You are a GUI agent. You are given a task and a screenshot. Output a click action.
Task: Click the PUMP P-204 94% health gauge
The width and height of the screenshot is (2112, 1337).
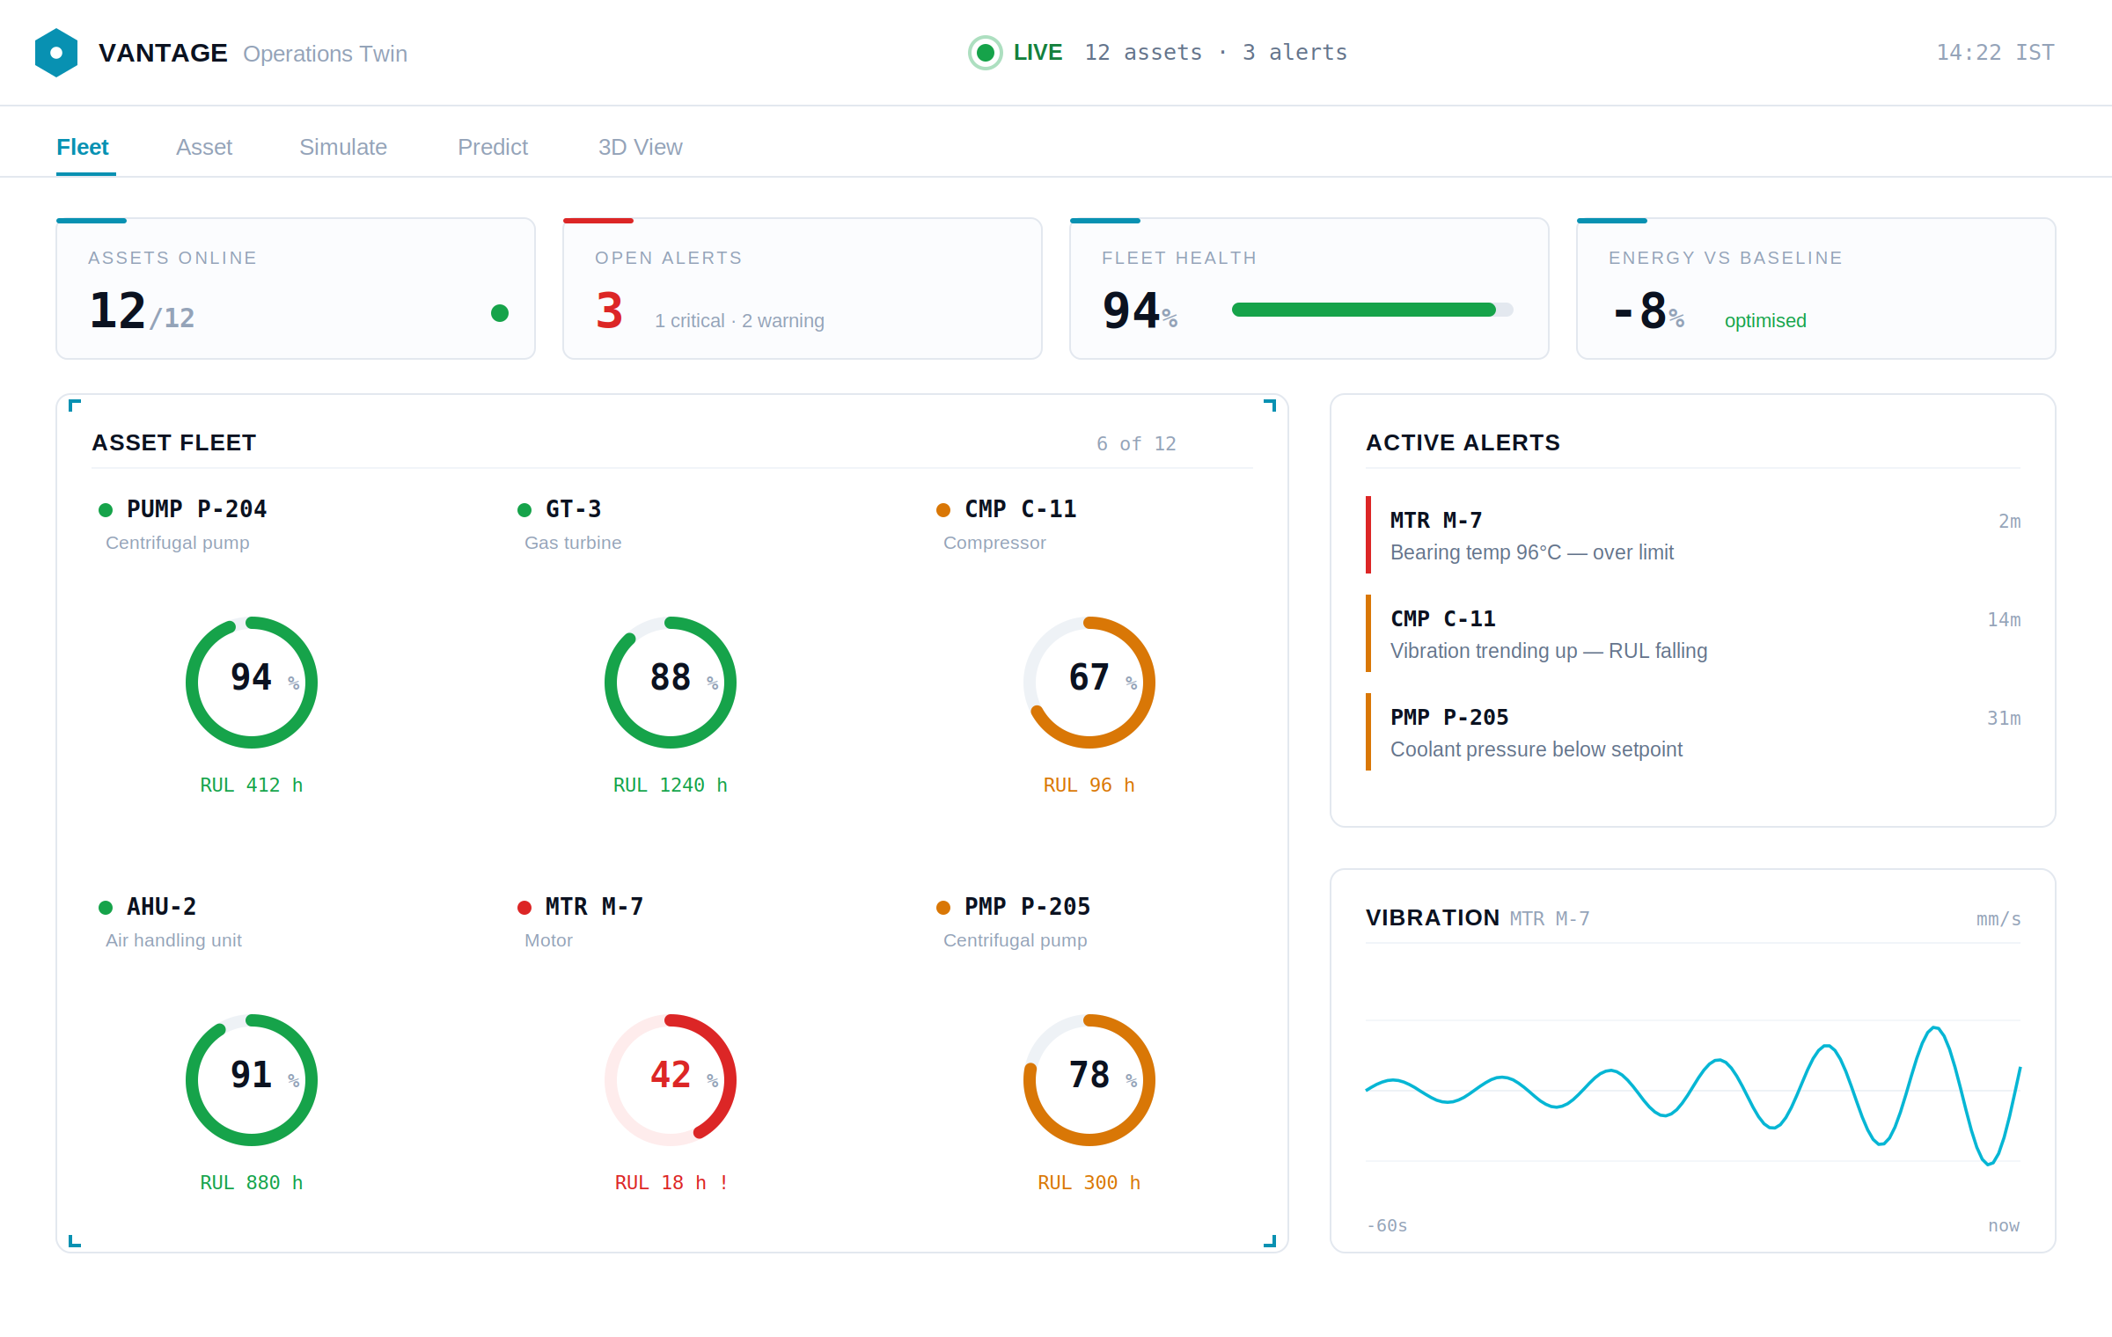(252, 683)
